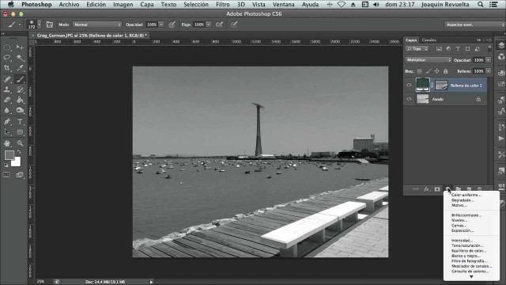The height and width of the screenshot is (285, 506).
Task: Select the Paint Bucket tool
Action: [20, 100]
